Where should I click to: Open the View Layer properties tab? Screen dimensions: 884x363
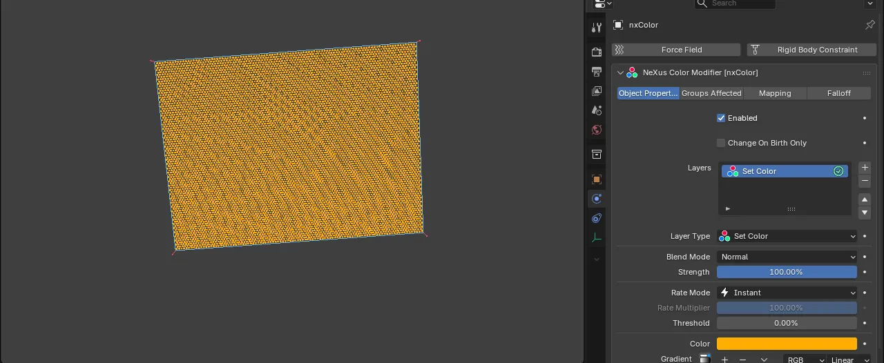pos(597,91)
